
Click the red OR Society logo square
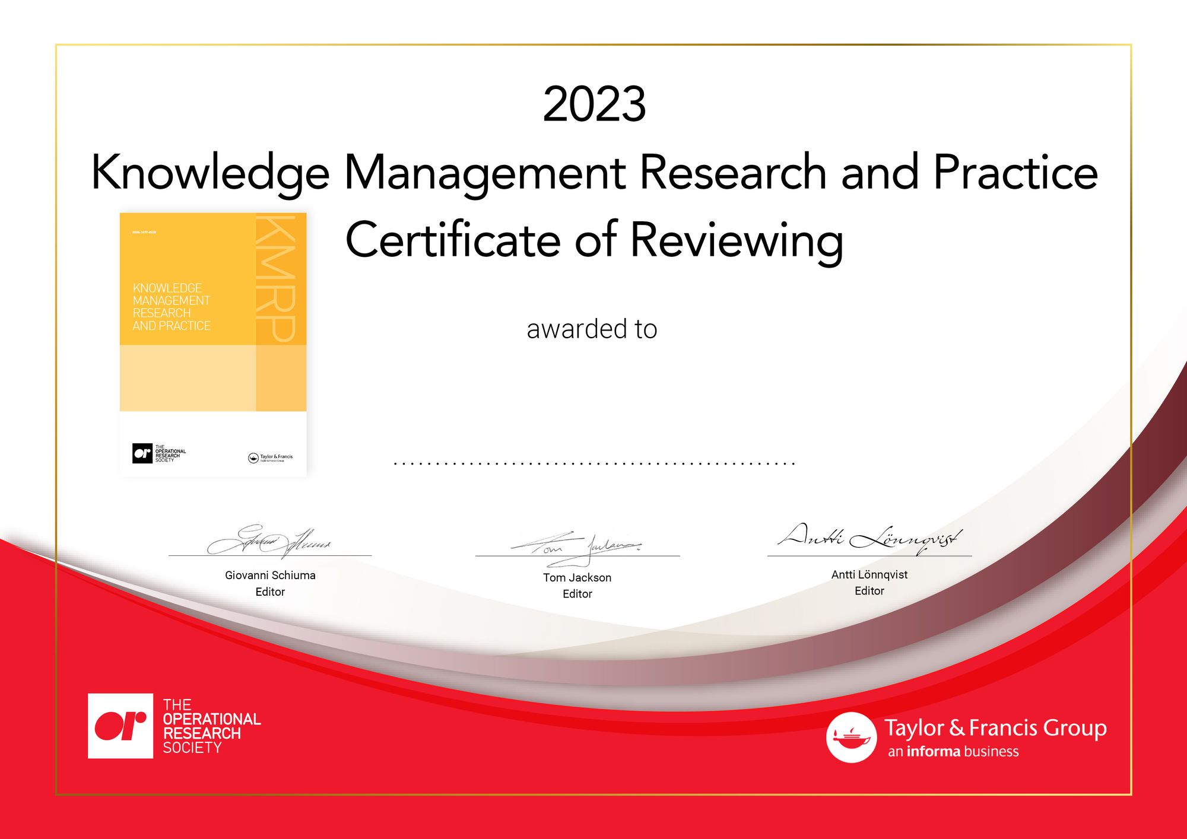point(120,726)
